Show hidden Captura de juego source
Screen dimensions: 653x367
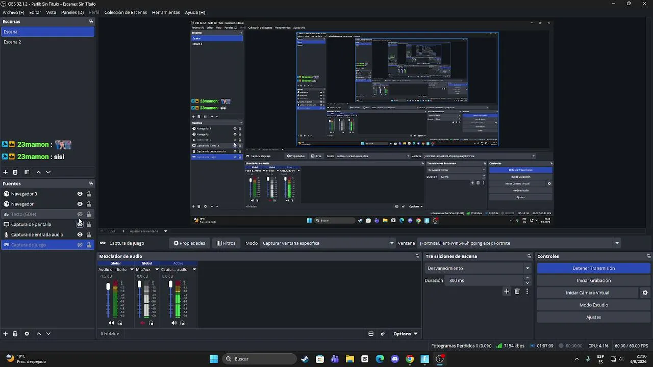click(x=80, y=245)
